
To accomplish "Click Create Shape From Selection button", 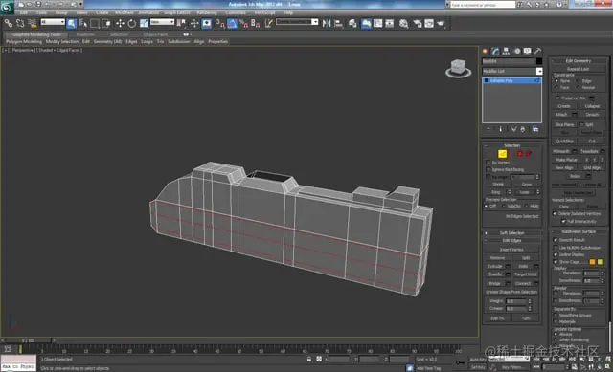I will pos(511,292).
